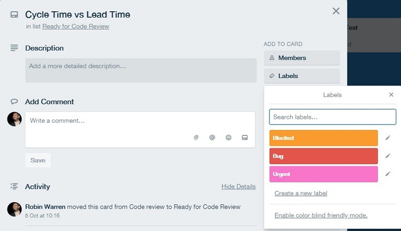The width and height of the screenshot is (401, 231).
Task: Click the Add a more detailed description field
Action: pyautogui.click(x=141, y=71)
